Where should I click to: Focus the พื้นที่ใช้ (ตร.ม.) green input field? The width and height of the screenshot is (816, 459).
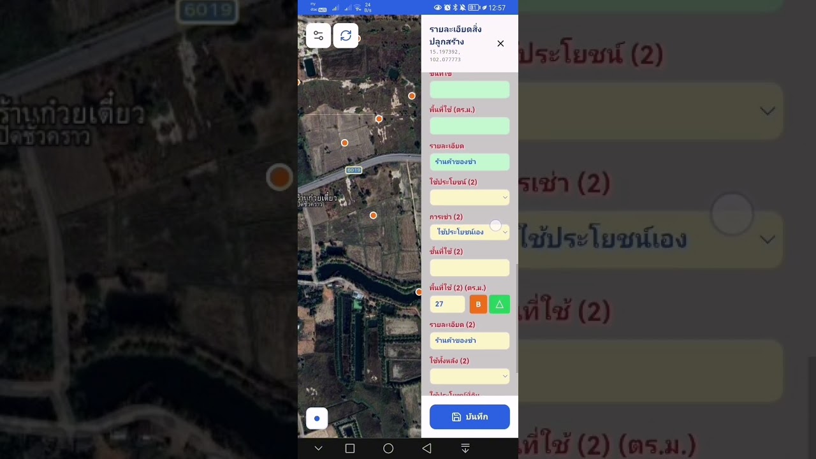[470, 126]
